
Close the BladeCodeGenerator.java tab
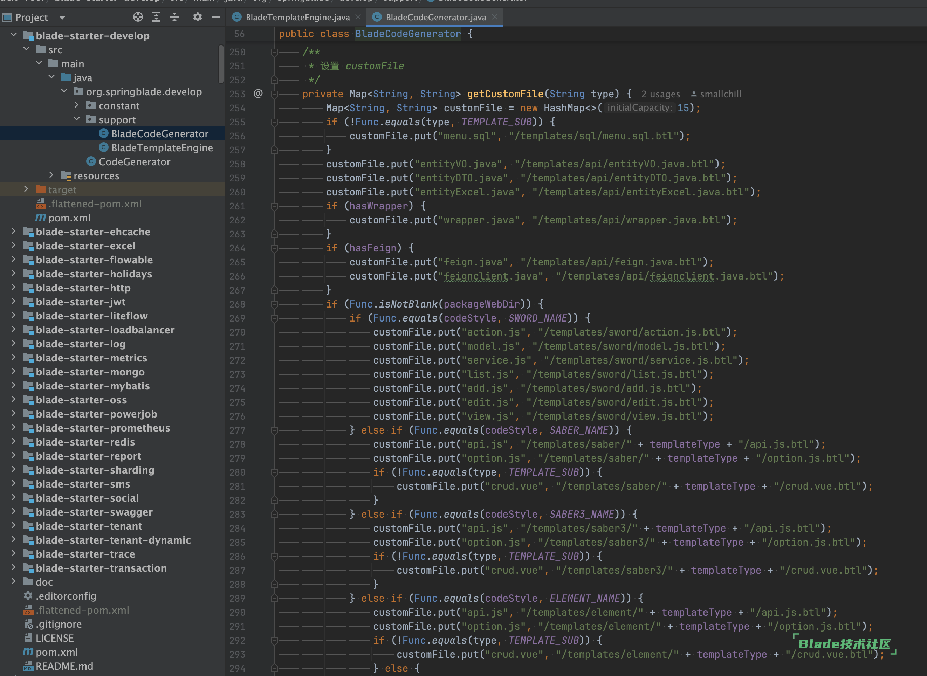[494, 17]
